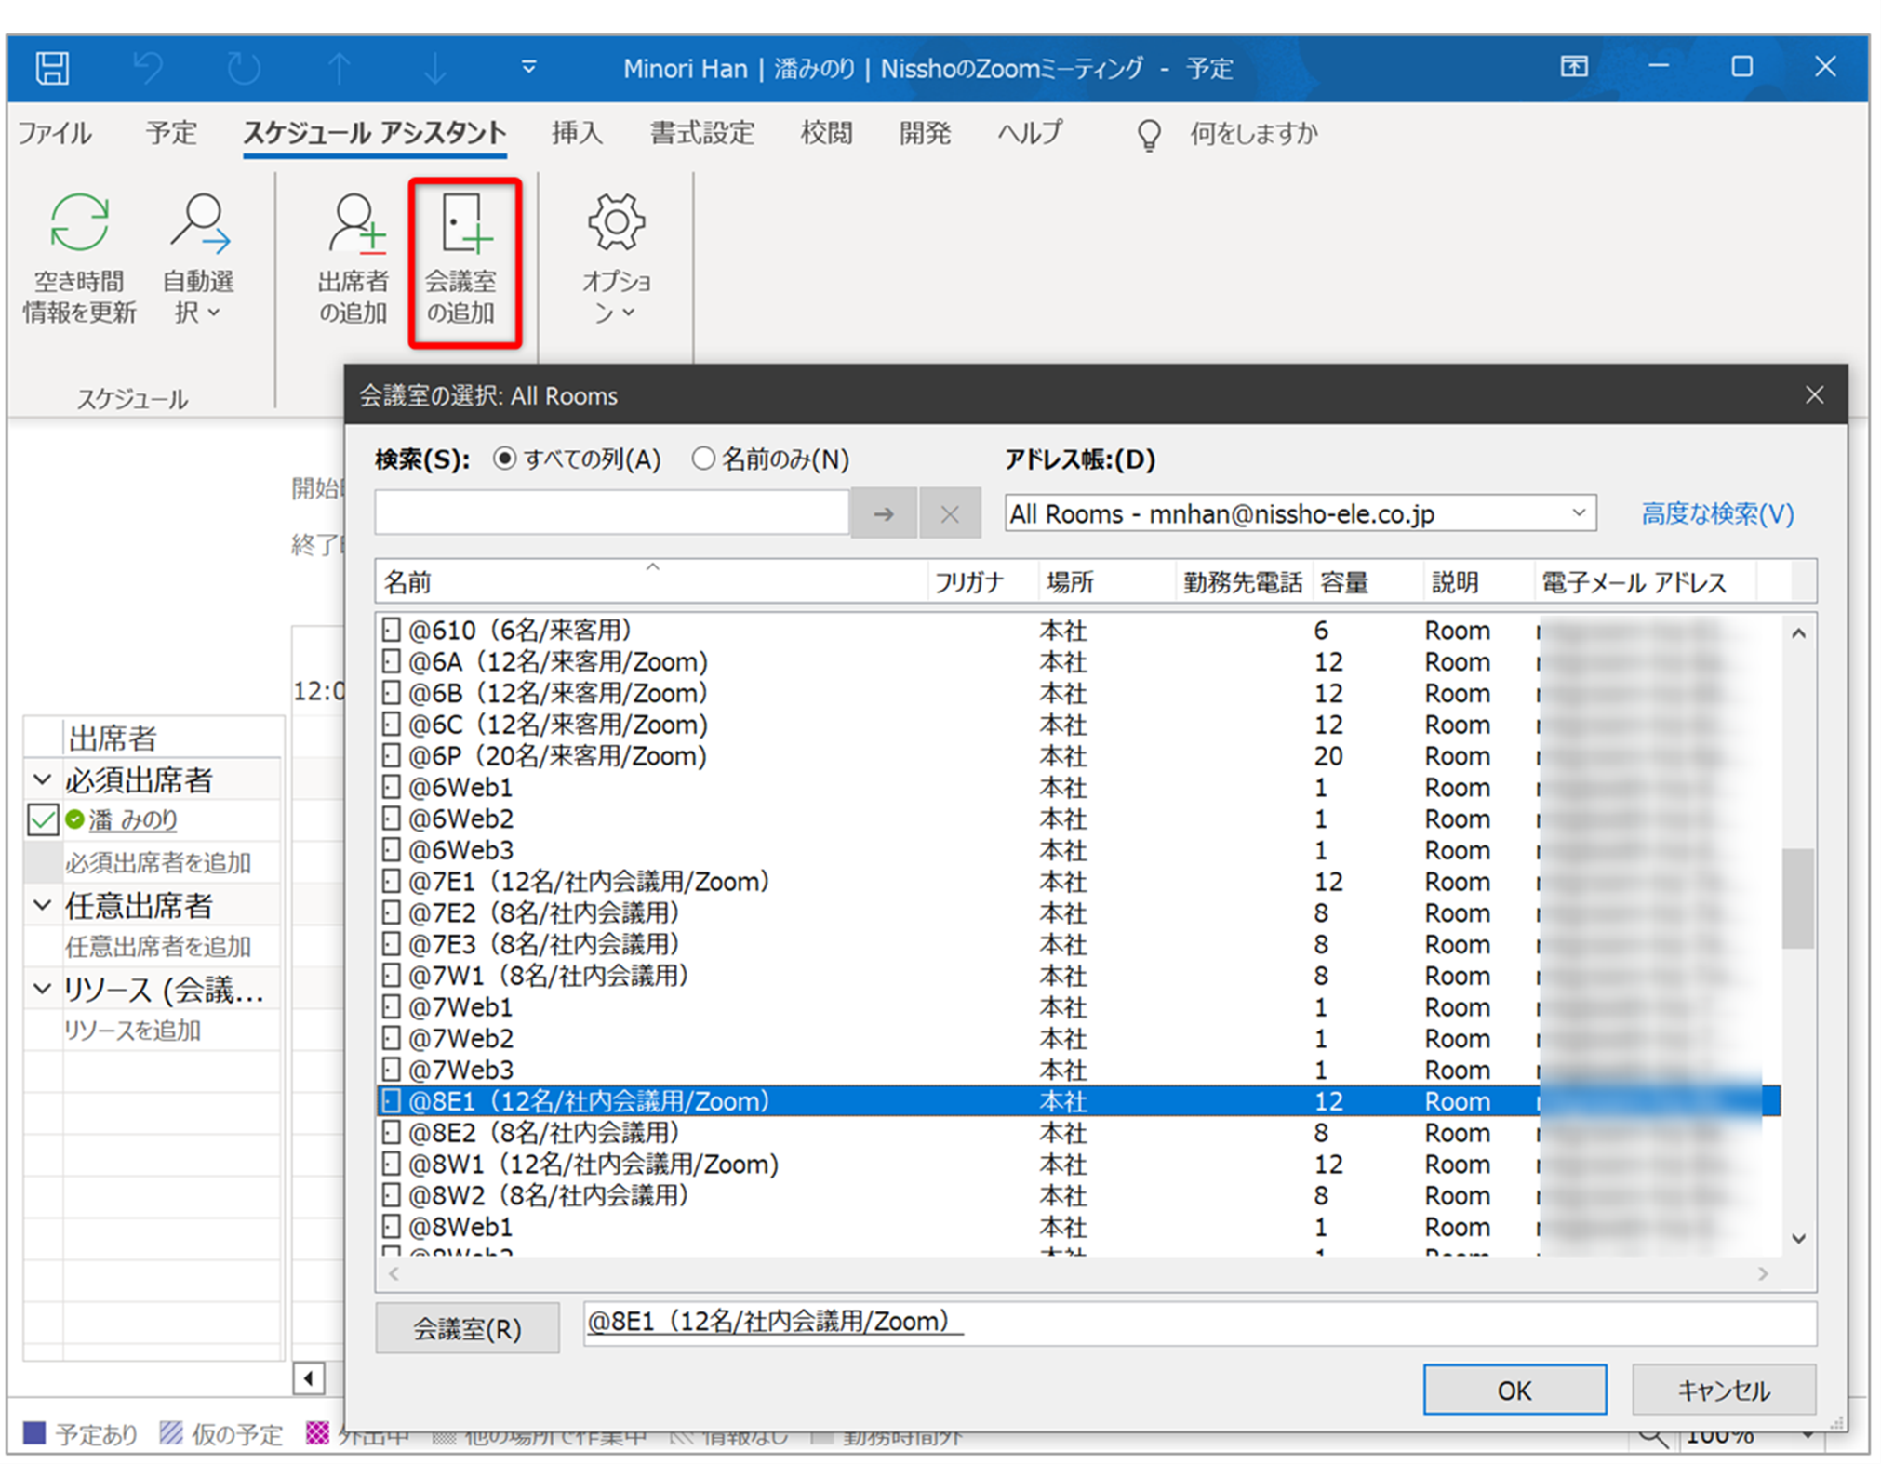Refresh free/busy info (空き時間情報を更新)

pos(79,258)
